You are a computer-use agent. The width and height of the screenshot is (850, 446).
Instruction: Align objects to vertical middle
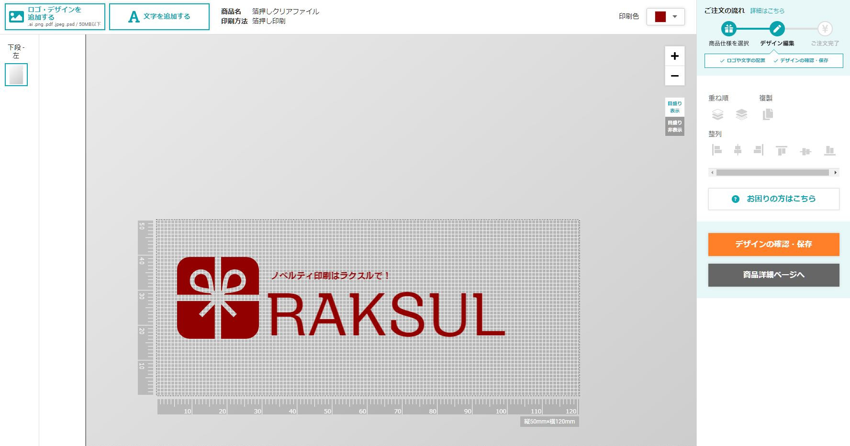pyautogui.click(x=805, y=151)
